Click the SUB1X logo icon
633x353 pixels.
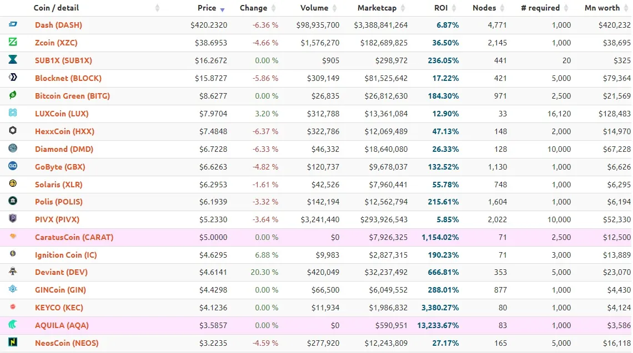[x=13, y=59]
